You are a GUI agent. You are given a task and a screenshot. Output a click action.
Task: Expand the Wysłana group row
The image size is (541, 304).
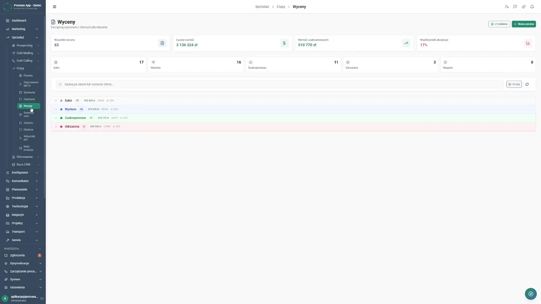[x=293, y=109]
